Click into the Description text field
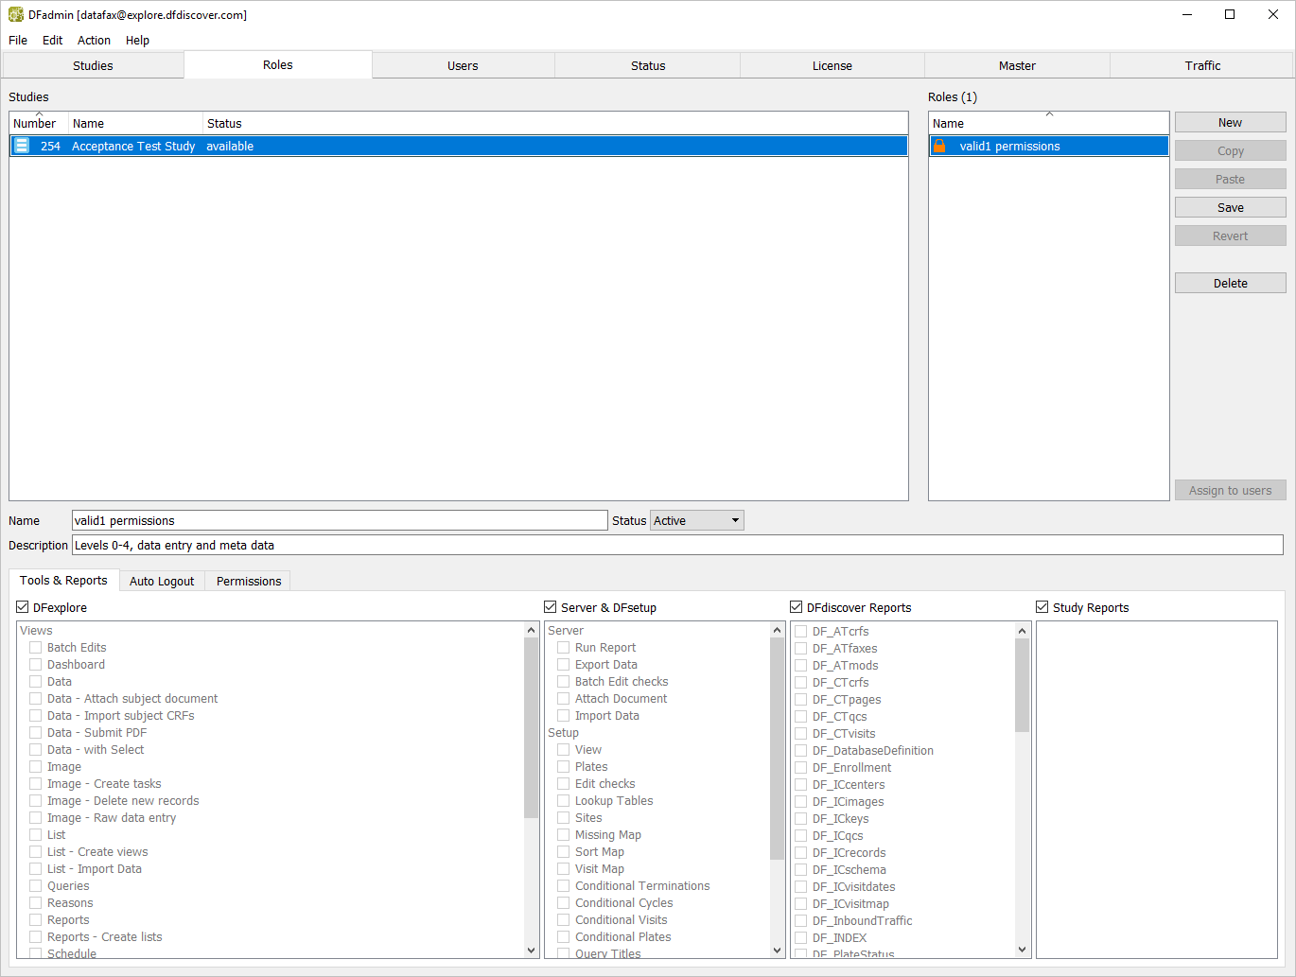Screen dimensions: 1296x977 click(677, 545)
